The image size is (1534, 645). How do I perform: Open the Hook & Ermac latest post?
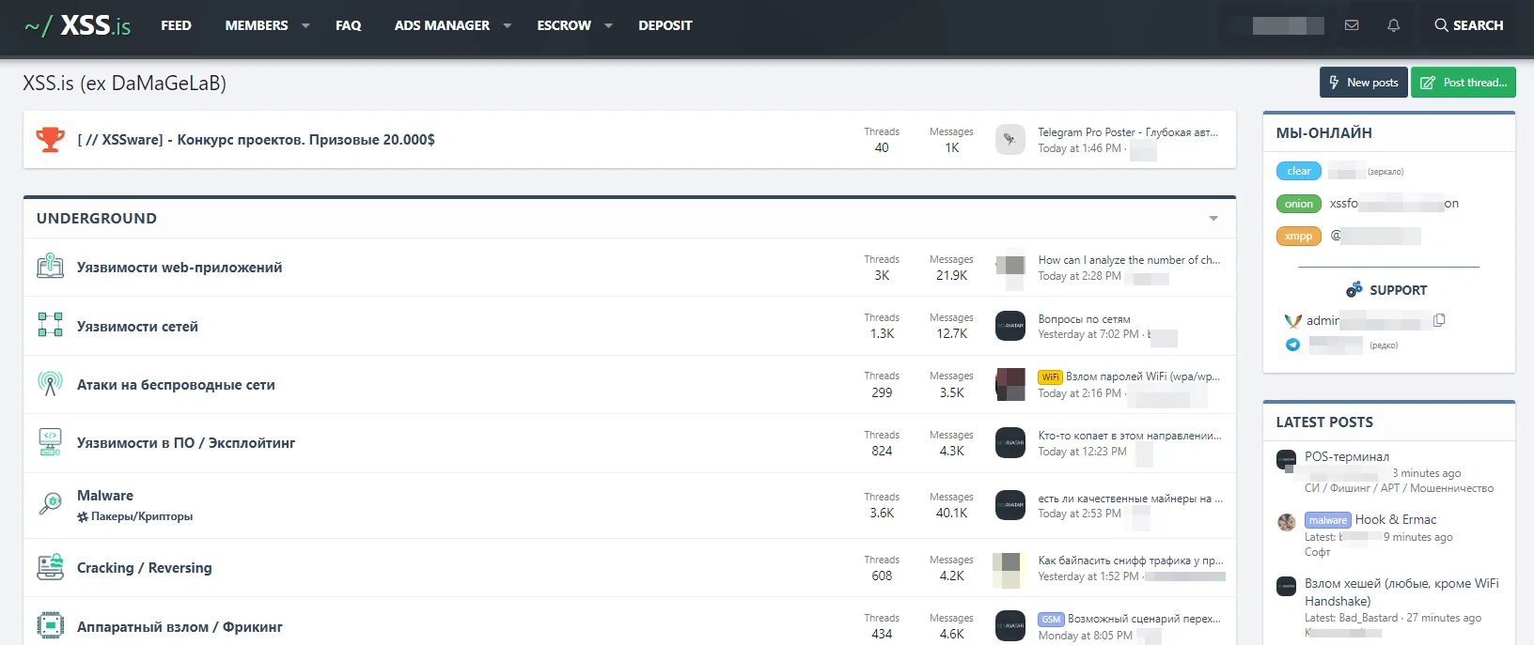[1396, 520]
